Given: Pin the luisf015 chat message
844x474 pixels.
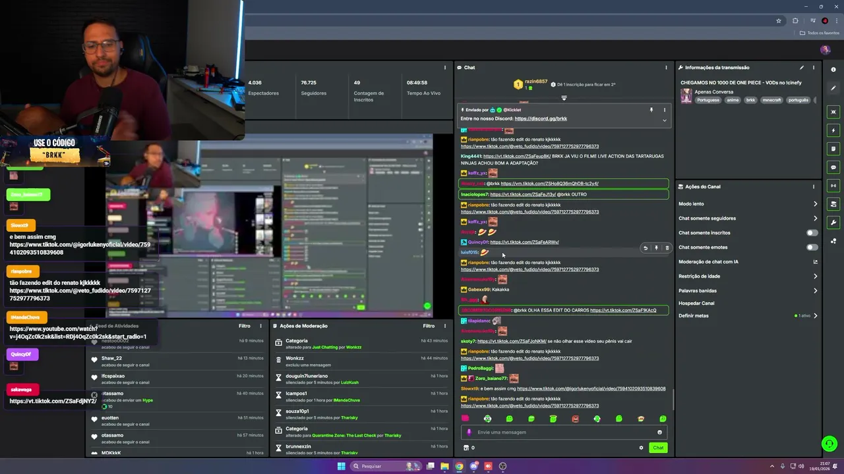Looking at the screenshot, I should coord(656,248).
